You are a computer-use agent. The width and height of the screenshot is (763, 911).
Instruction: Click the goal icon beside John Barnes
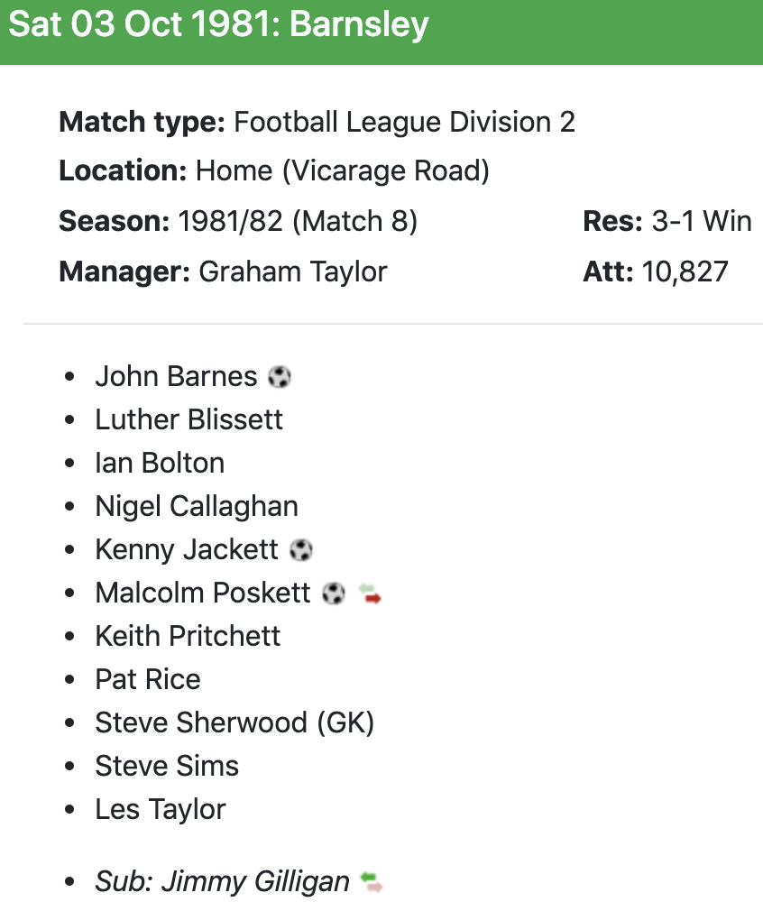point(280,377)
